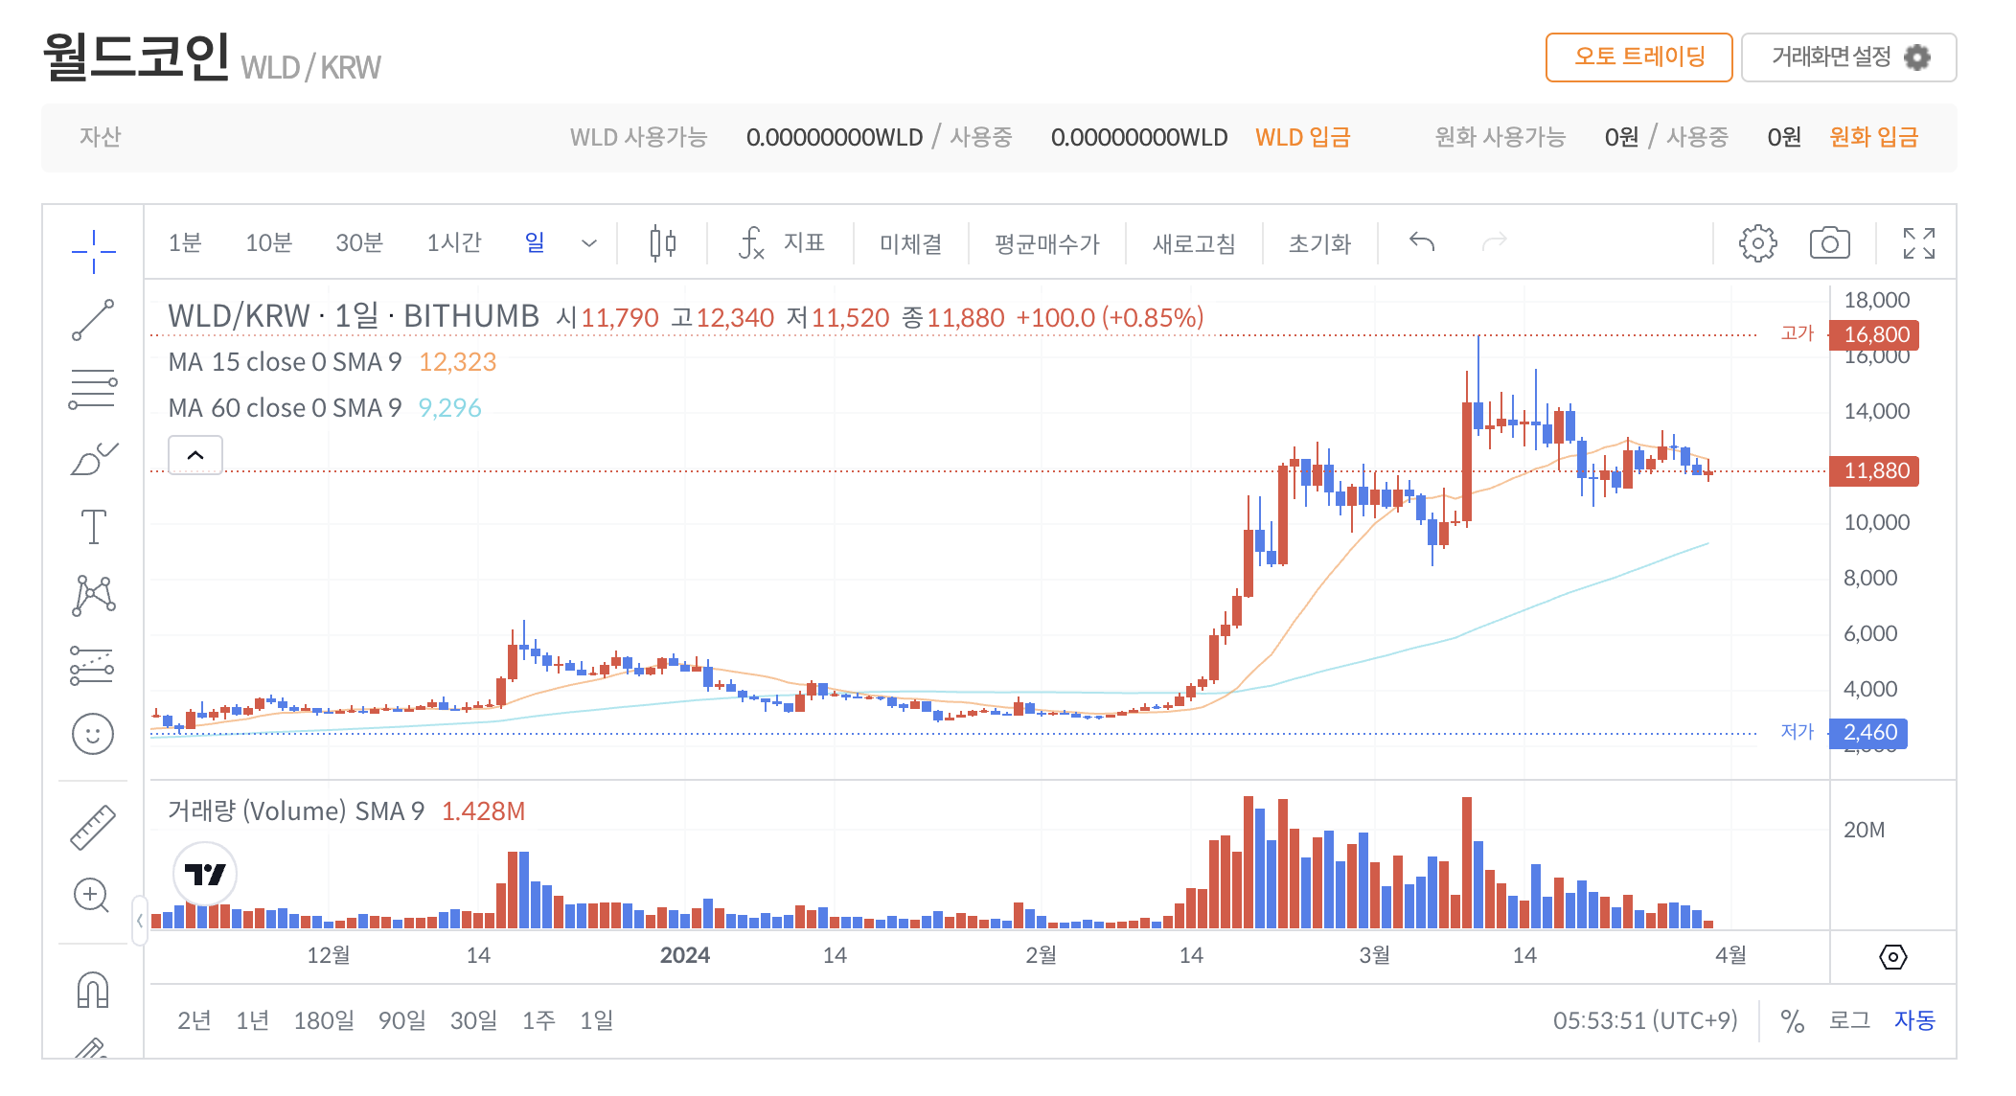Expand the time interval dropdown arrow
Screen dimensions: 2016x1096
pyautogui.click(x=589, y=243)
